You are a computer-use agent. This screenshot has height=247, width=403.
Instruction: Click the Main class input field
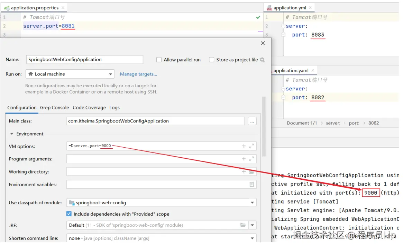tap(156, 121)
